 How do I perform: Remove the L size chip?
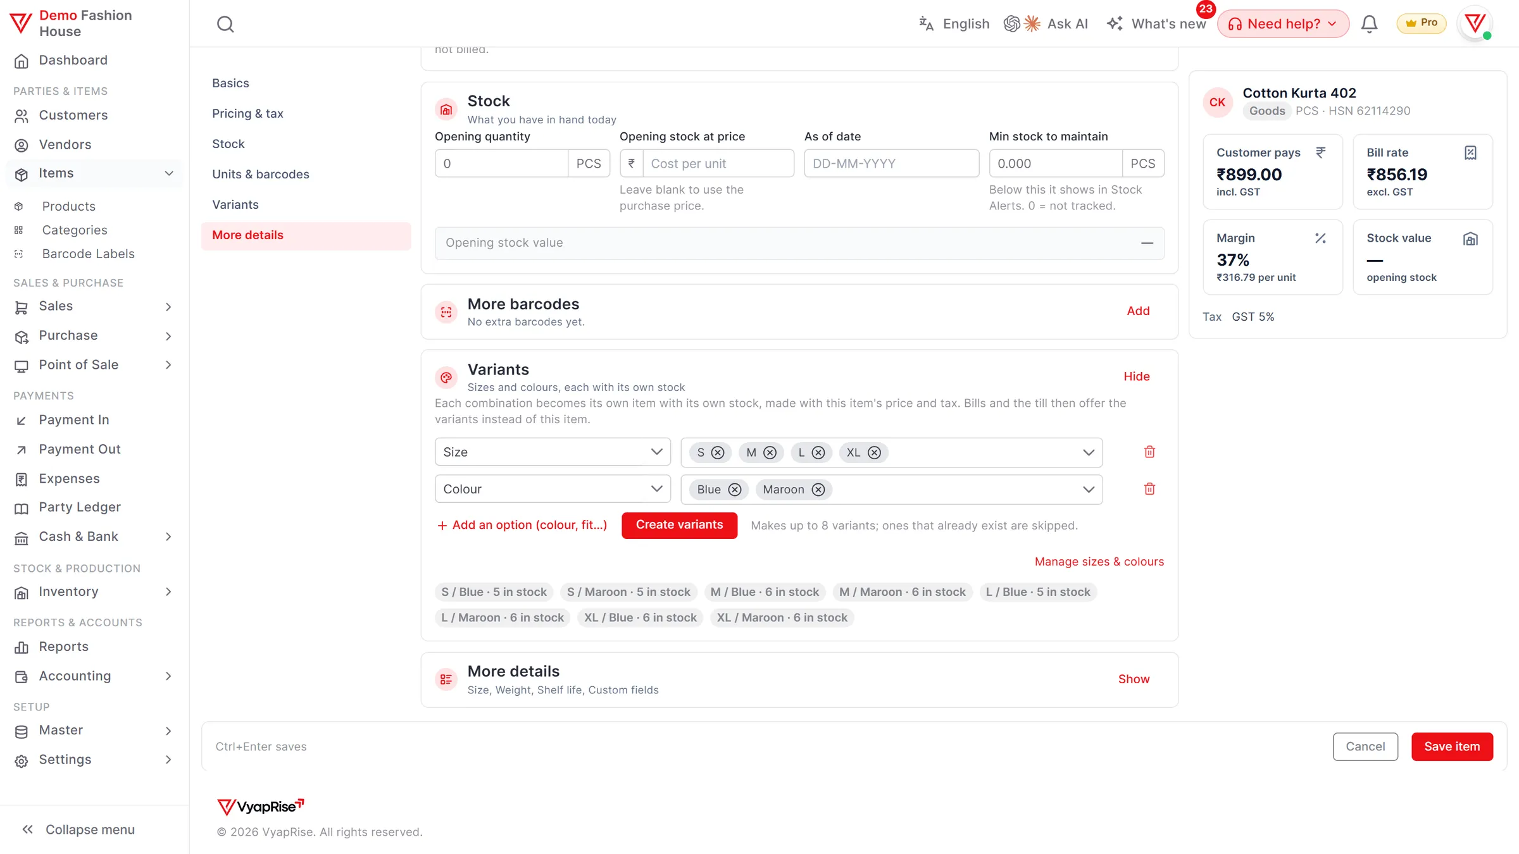tap(818, 452)
